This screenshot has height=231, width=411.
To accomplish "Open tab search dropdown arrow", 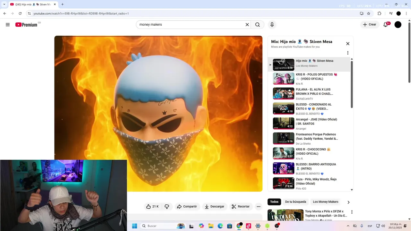I will point(4,4).
